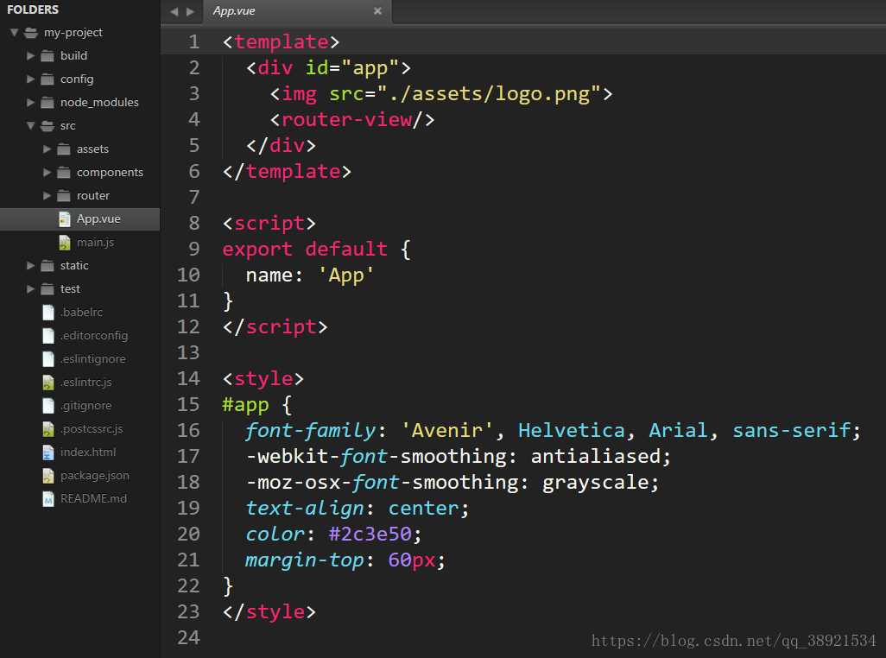Open package.json from the sidebar
Image resolution: width=886 pixels, height=658 pixels.
94,476
